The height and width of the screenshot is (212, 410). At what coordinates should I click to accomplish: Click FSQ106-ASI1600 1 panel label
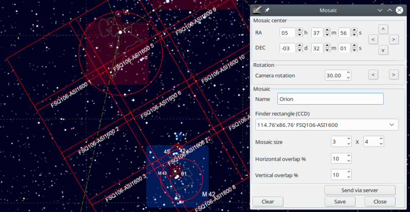(71, 94)
